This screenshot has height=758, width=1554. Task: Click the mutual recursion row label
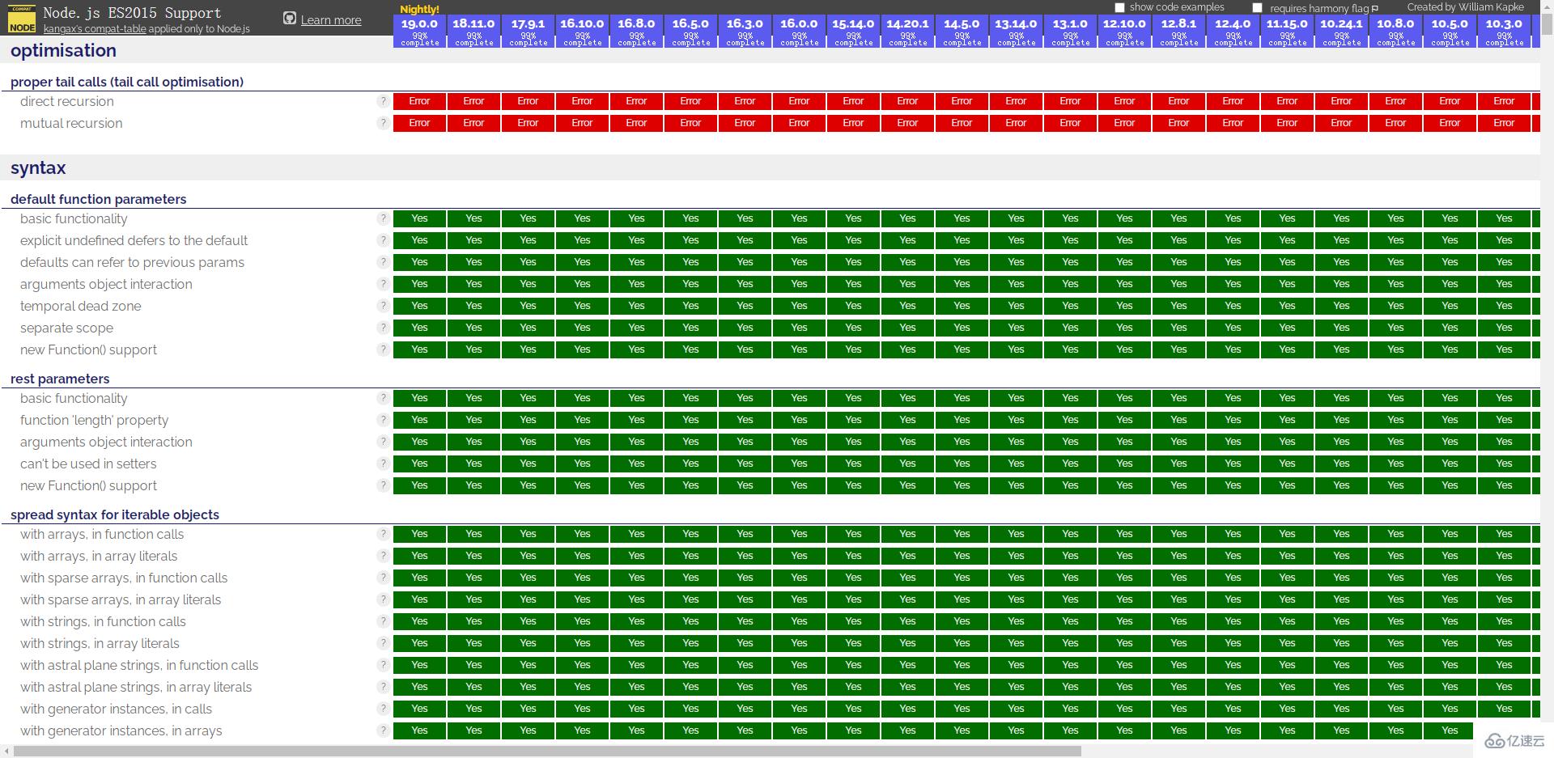tap(71, 123)
